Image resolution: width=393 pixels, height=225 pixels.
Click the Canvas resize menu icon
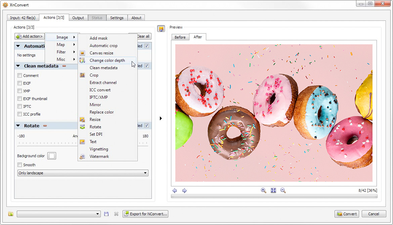[82, 53]
